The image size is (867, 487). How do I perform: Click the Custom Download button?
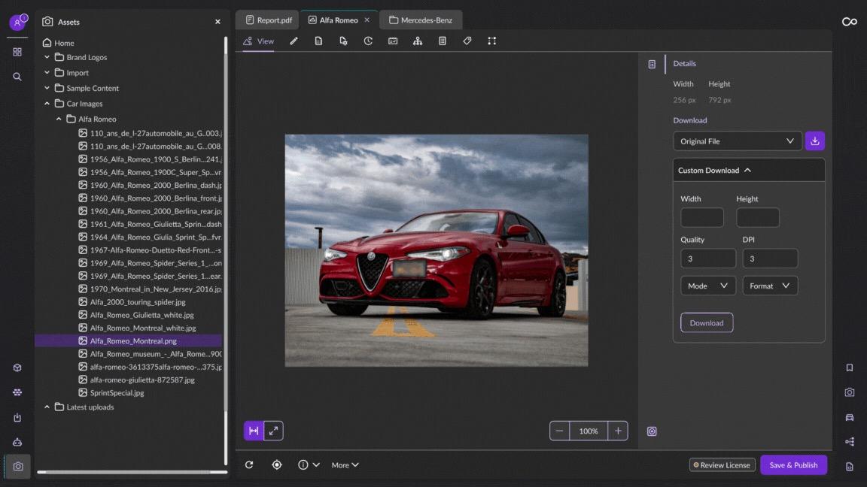coord(707,323)
